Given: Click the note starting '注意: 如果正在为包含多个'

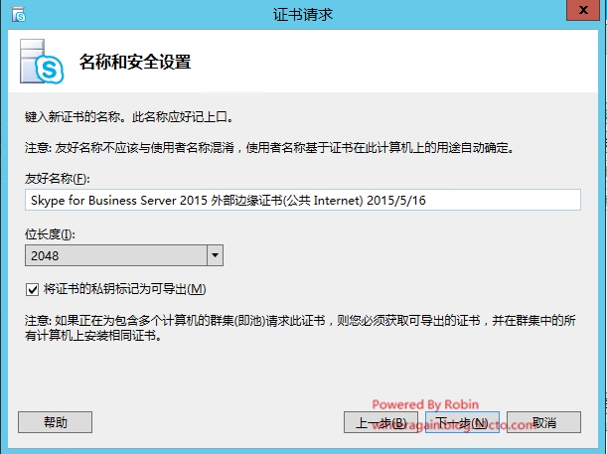Looking at the screenshot, I should point(300,328).
